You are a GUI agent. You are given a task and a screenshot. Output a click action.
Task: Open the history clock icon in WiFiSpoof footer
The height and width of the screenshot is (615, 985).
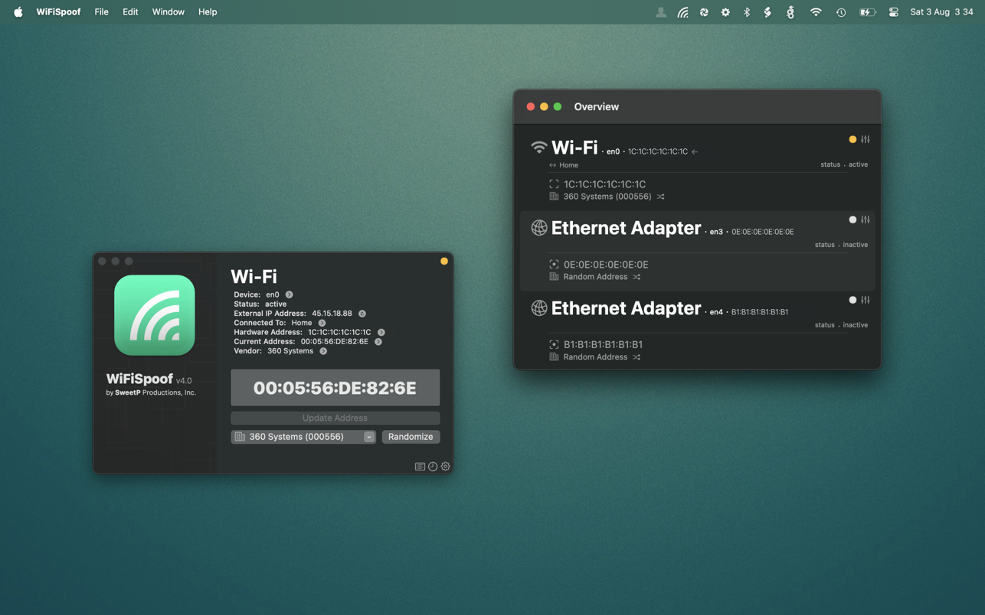coord(433,467)
